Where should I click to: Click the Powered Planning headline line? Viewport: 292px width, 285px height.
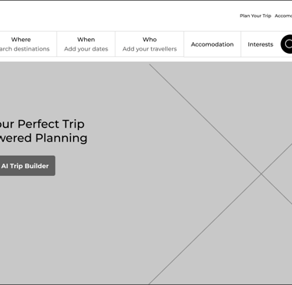pyautogui.click(x=44, y=138)
